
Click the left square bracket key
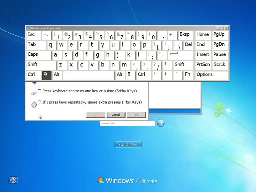[157, 45]
